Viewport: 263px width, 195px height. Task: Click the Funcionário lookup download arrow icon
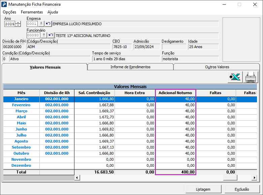44,35
